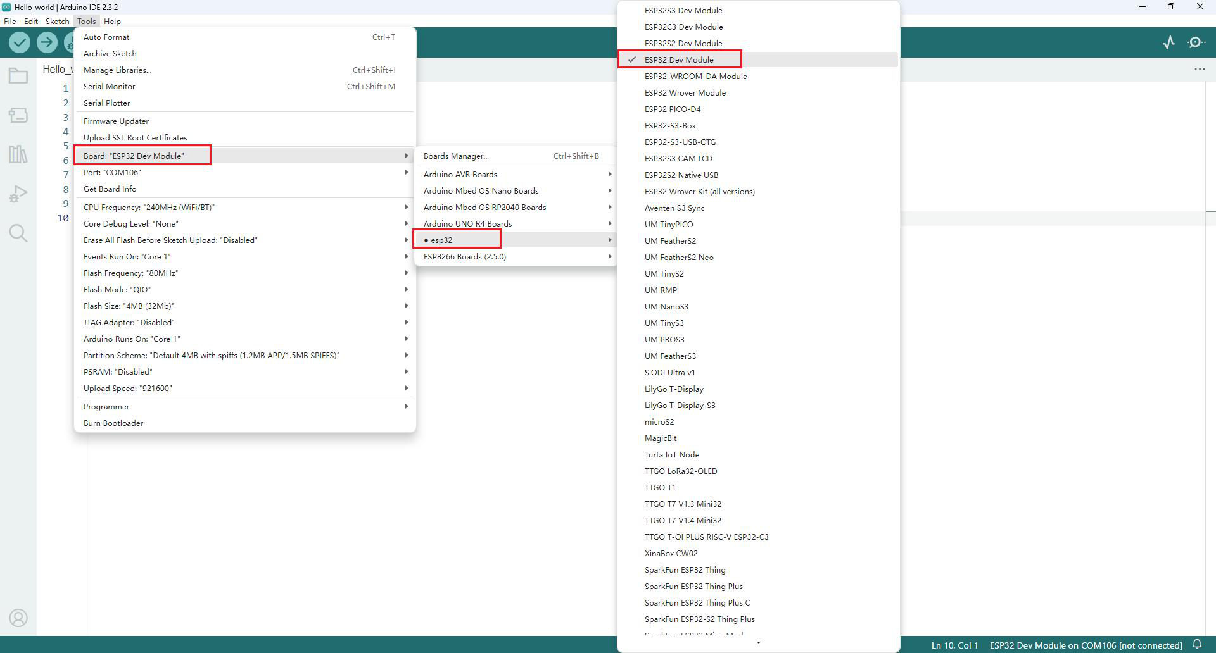This screenshot has width=1216, height=653.
Task: Open the Serial Plotter toolbar icon
Action: (x=1169, y=42)
